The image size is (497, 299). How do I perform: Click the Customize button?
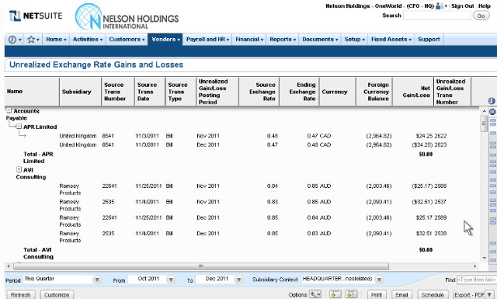(57, 294)
